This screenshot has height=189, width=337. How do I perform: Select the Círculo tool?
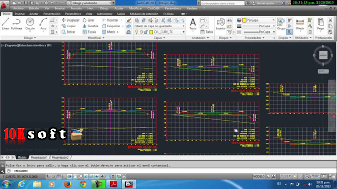click(30, 24)
